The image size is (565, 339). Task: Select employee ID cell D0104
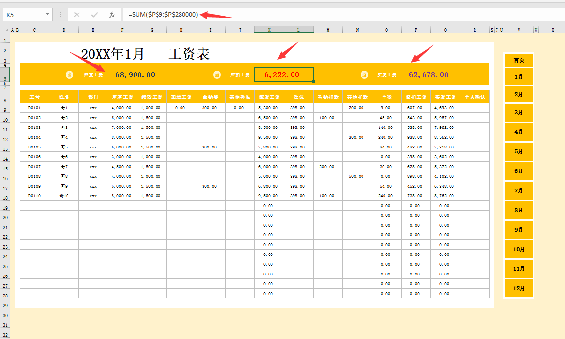[x=35, y=137]
